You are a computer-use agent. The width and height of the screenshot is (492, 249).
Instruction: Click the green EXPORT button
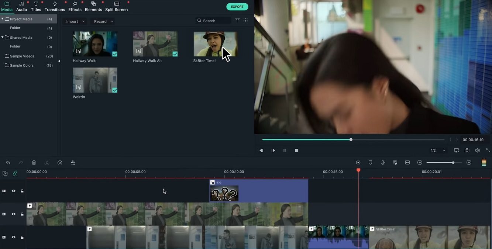coord(237,6)
